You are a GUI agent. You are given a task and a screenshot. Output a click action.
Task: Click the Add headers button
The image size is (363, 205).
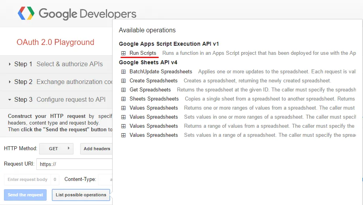(x=96, y=149)
